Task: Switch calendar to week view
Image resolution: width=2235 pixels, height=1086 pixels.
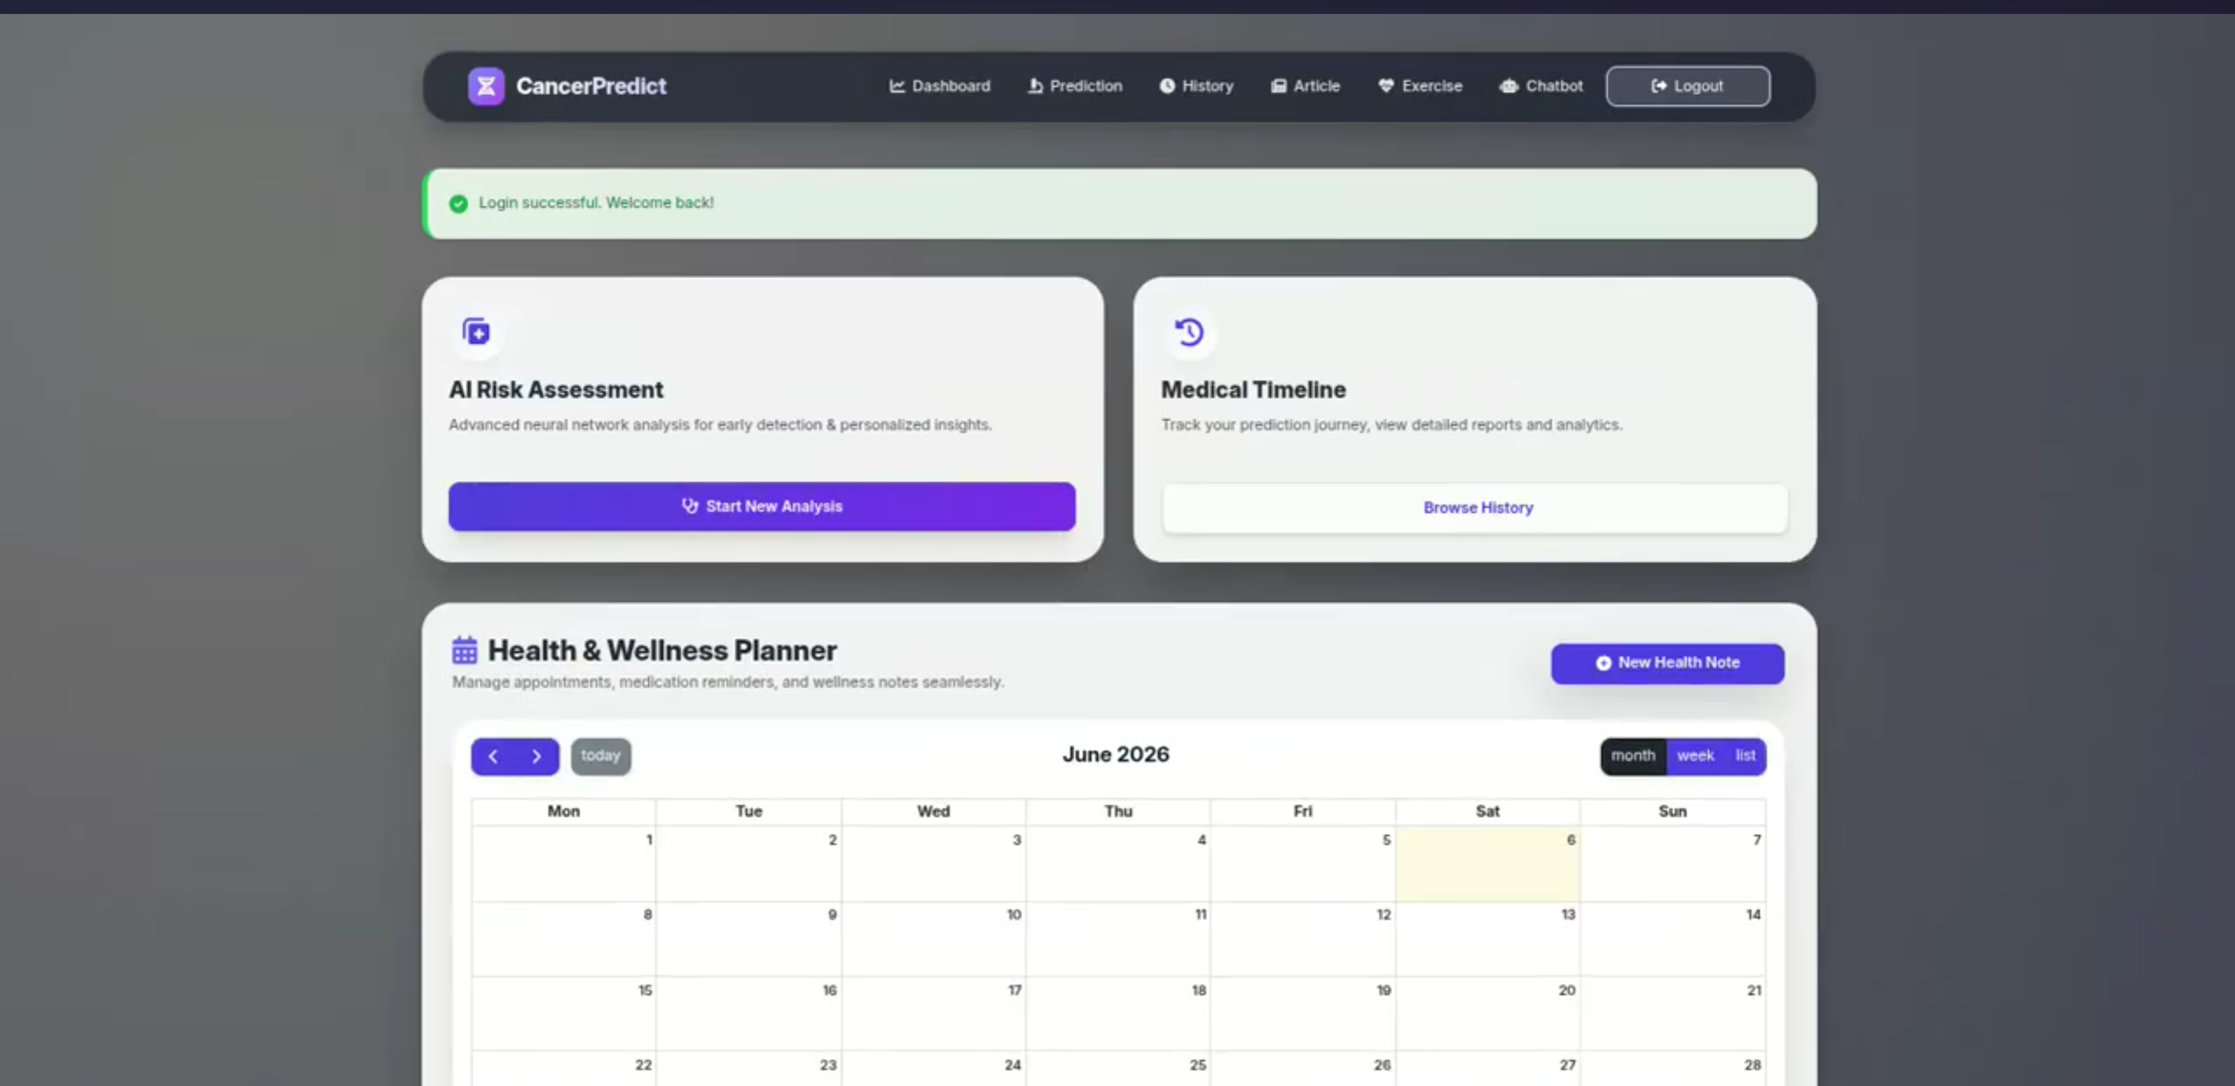Action: click(1694, 756)
